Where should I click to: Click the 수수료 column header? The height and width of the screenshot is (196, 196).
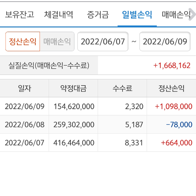122,88
